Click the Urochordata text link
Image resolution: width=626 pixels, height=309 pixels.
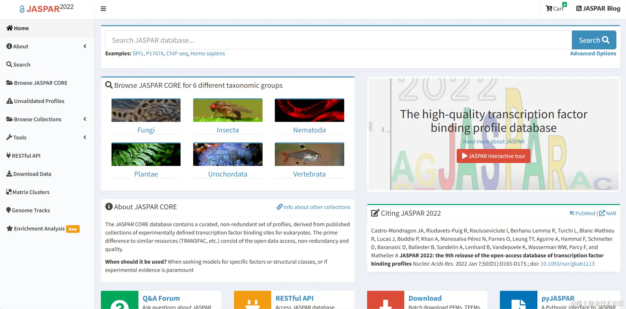tap(228, 174)
